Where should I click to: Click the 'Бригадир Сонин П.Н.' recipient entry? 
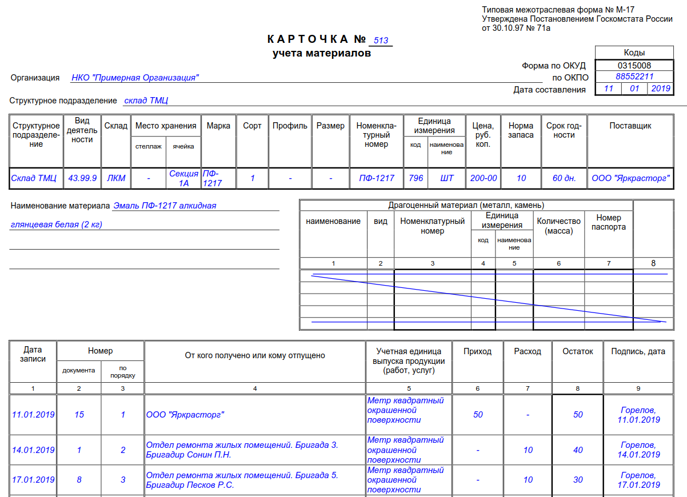tap(189, 455)
